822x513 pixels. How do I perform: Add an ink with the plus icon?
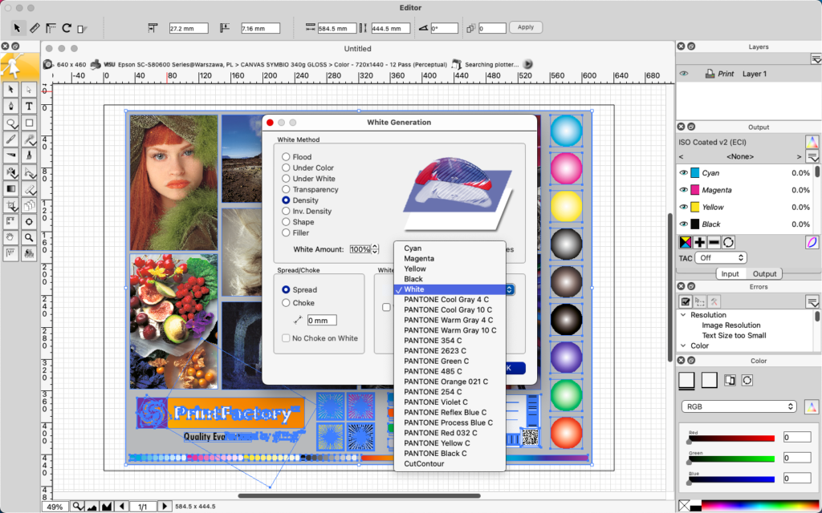tap(699, 242)
